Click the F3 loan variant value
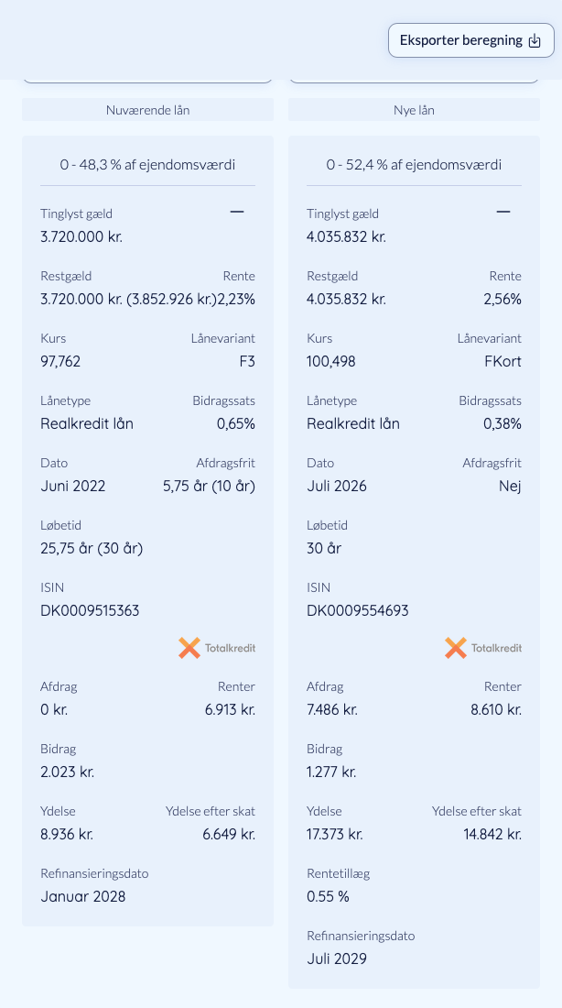This screenshot has width=562, height=1008. [247, 361]
